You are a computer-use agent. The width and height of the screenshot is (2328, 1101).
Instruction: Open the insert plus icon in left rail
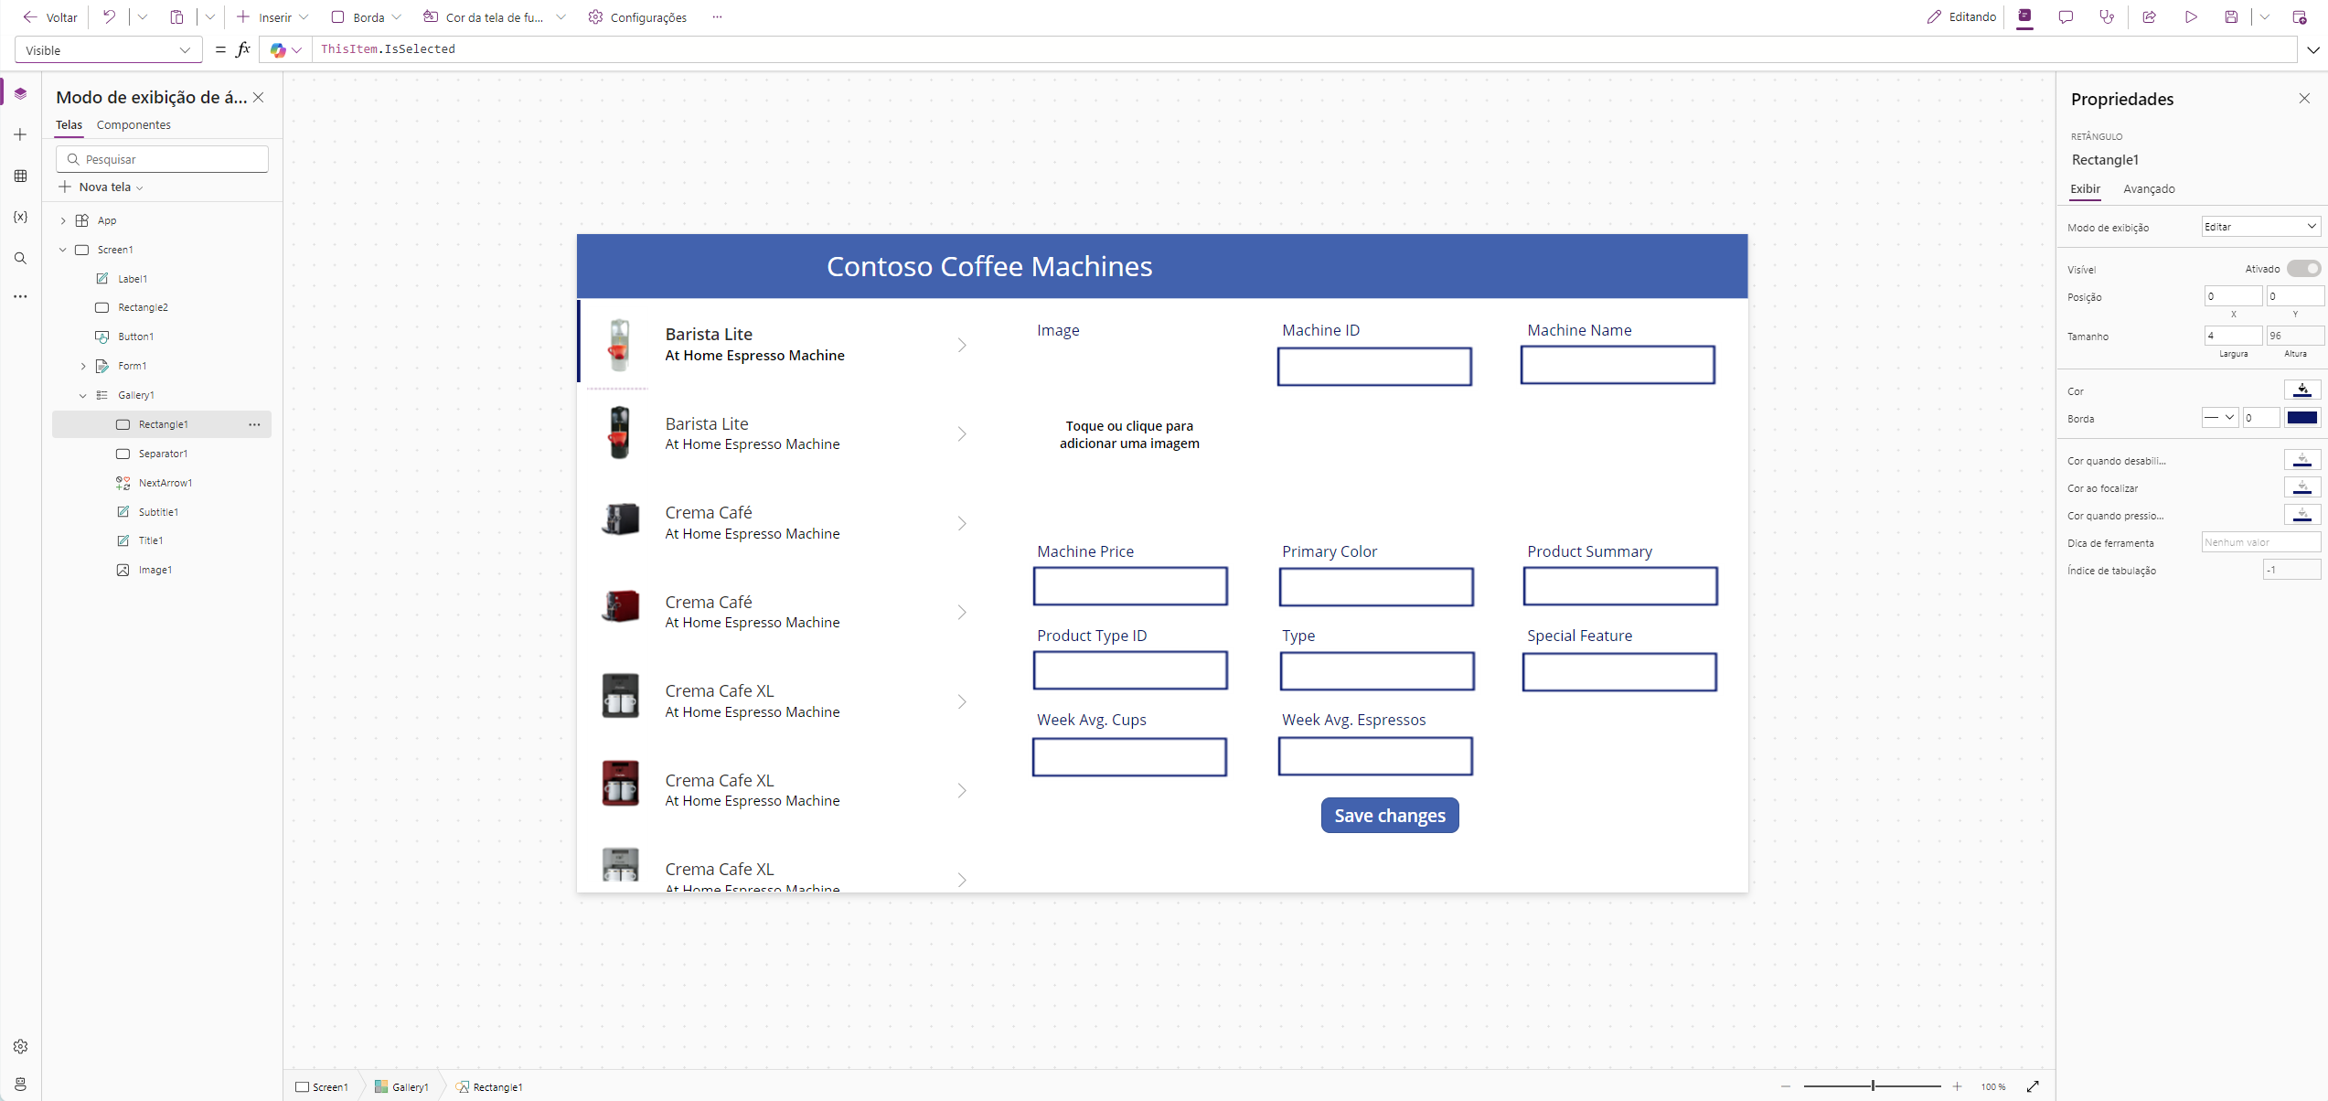pyautogui.click(x=20, y=134)
